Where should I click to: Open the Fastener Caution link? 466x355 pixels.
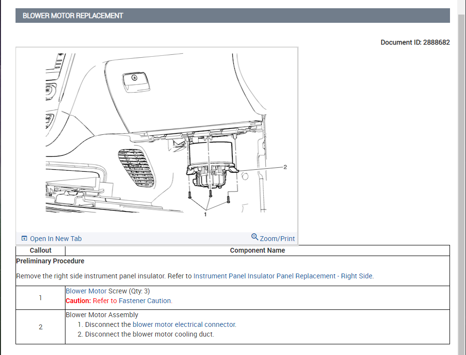[x=145, y=301]
